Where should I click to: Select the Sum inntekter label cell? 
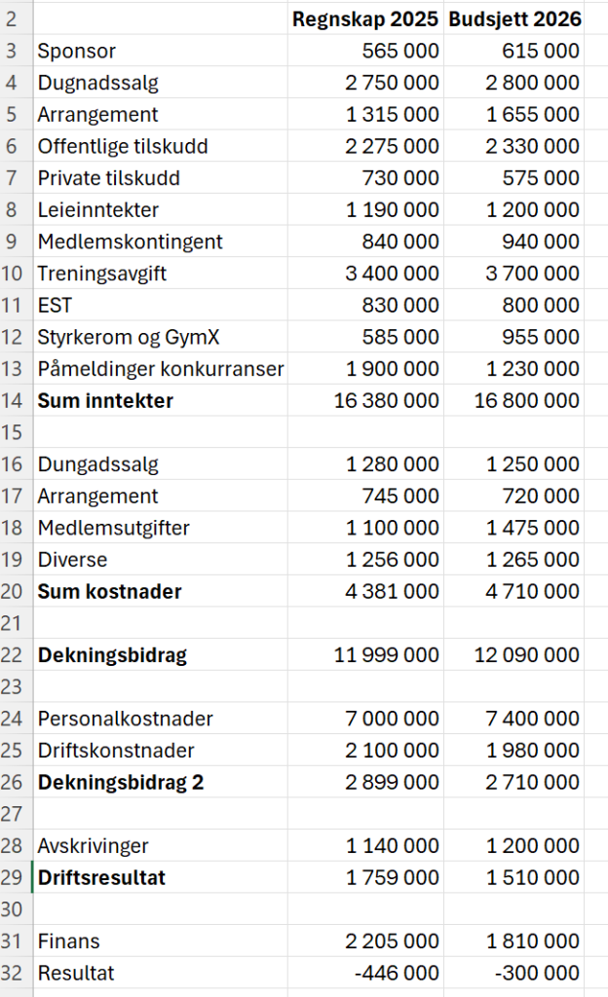click(x=105, y=400)
